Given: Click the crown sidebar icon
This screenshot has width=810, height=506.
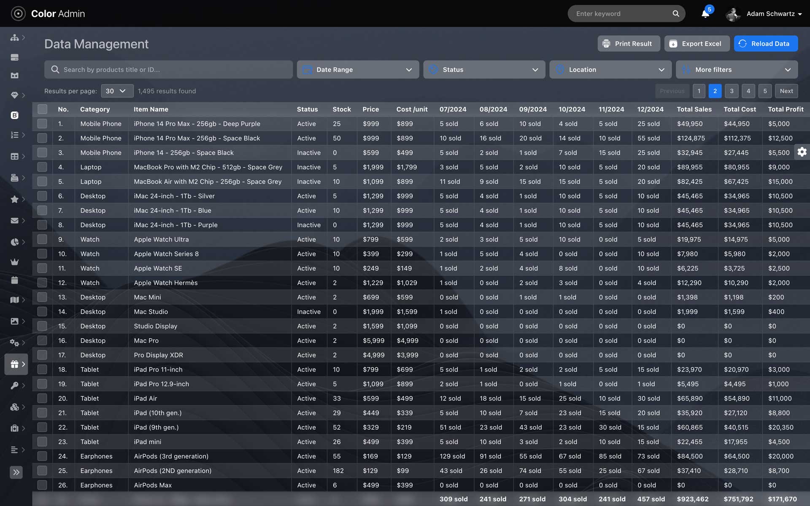Looking at the screenshot, I should click(14, 262).
